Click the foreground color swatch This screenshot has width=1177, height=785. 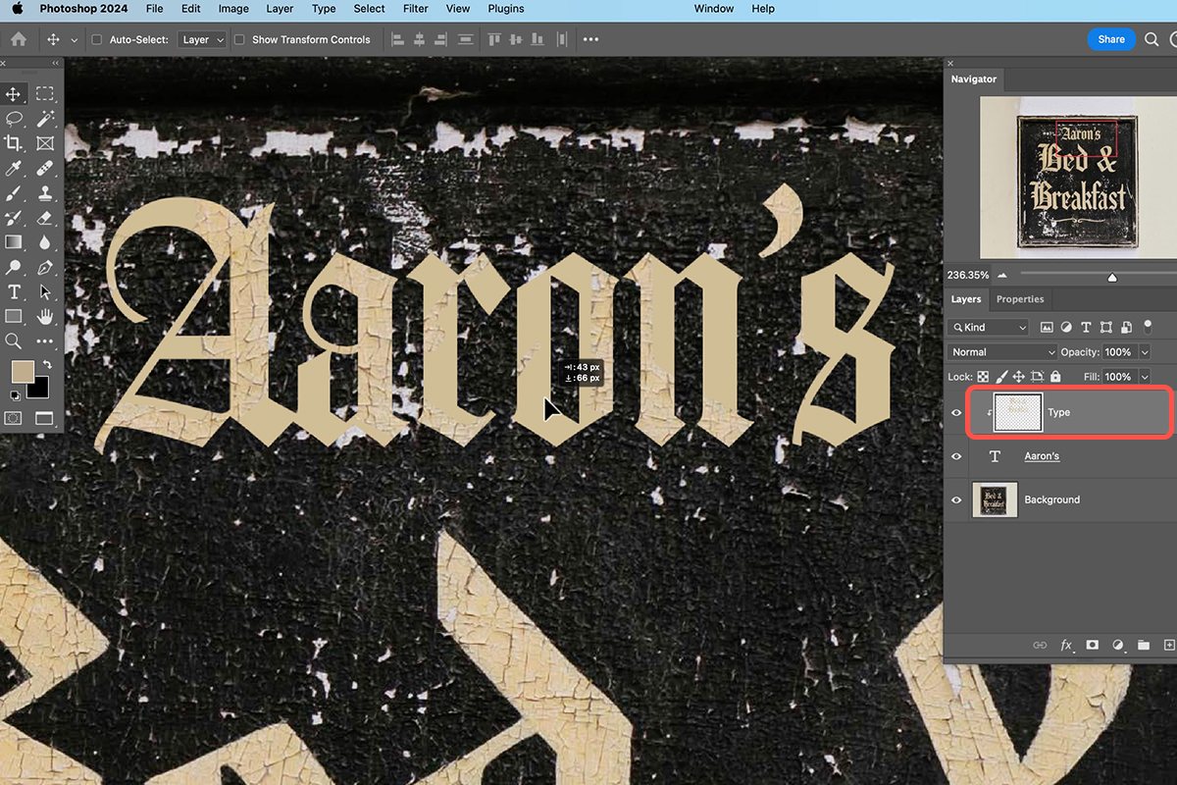tap(22, 372)
